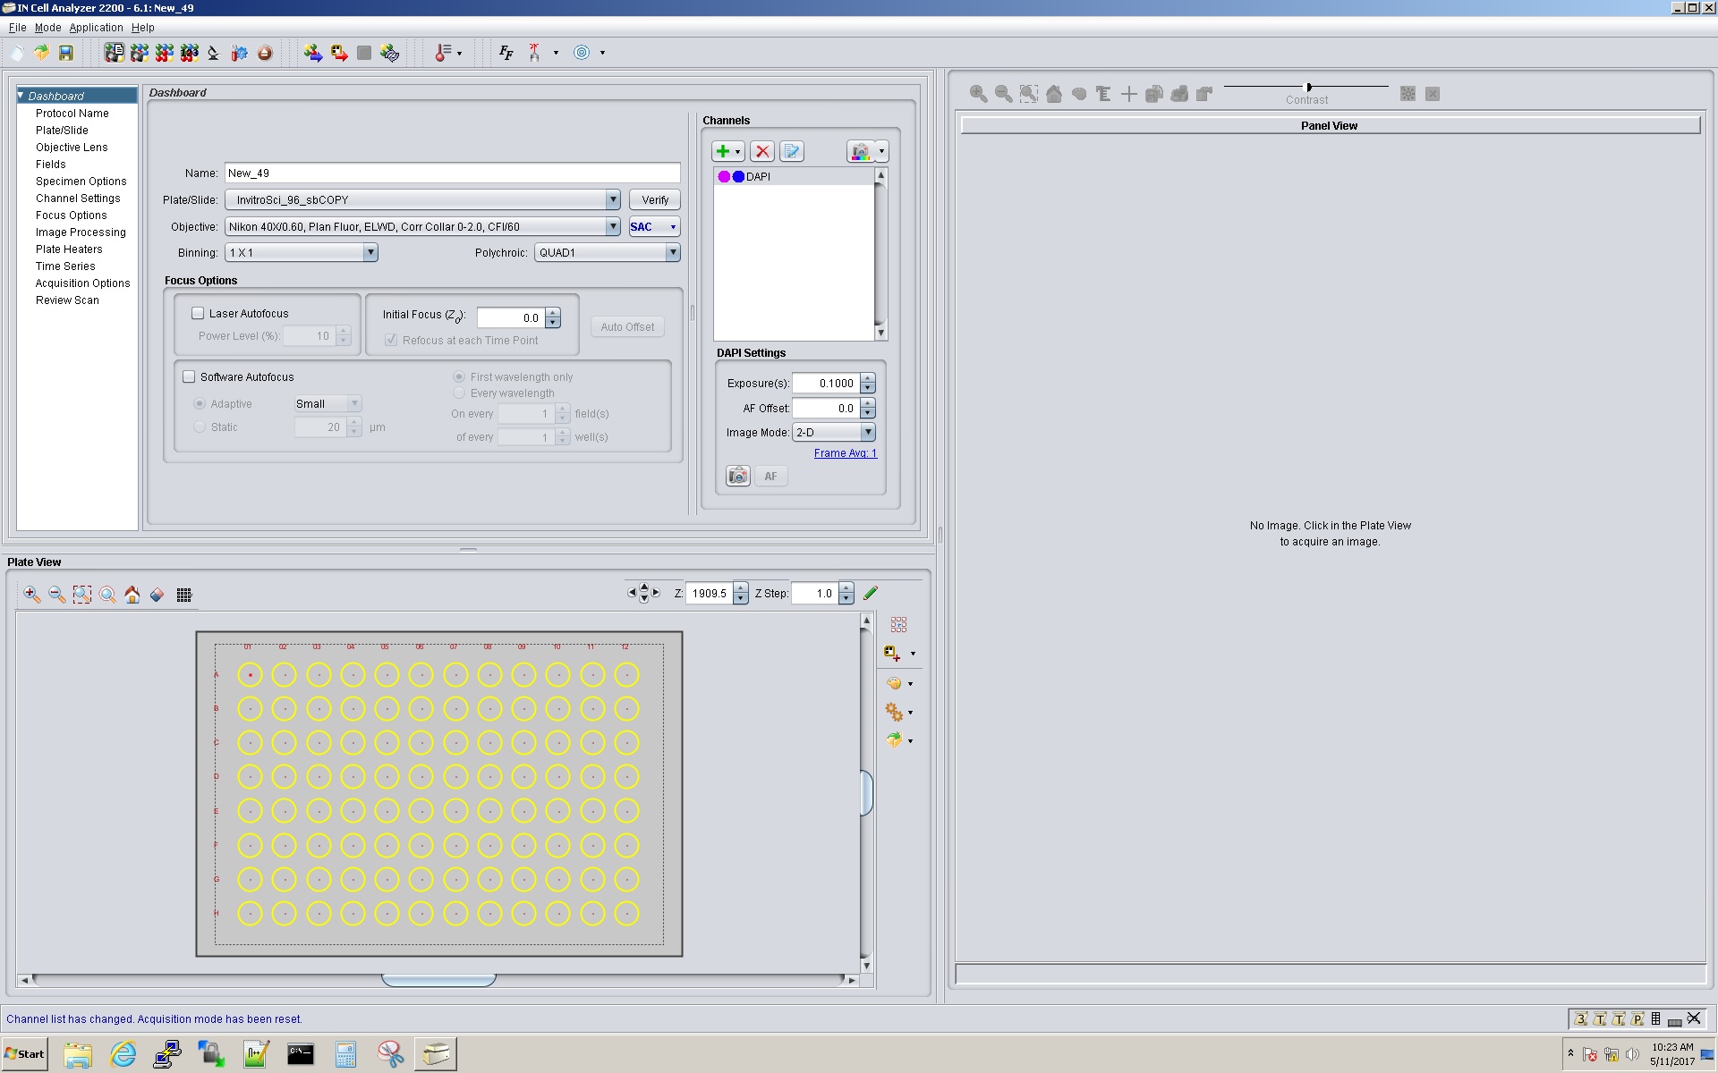Click the microscope icon in the toolbar

point(213,53)
